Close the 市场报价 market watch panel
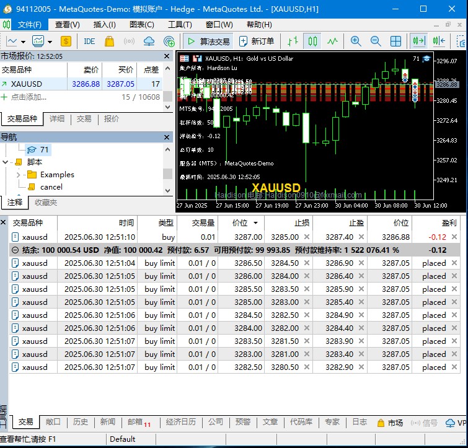The height and width of the screenshot is (448, 468). (x=167, y=56)
